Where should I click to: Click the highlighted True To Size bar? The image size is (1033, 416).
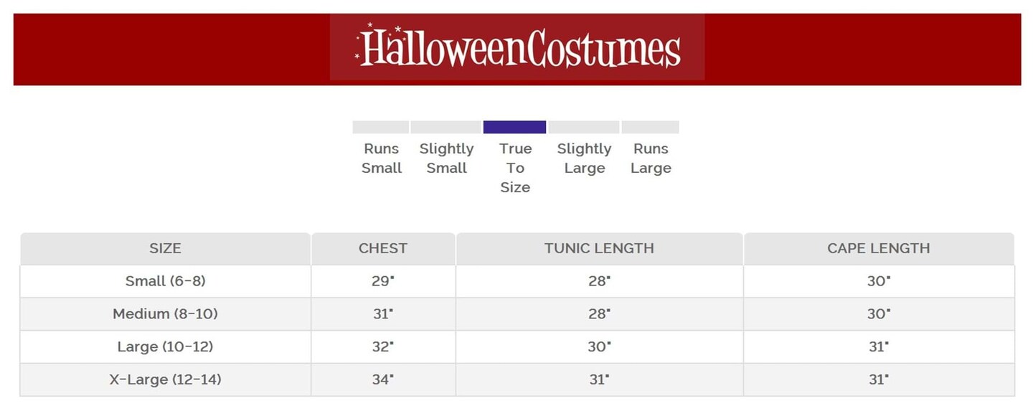[x=514, y=128]
